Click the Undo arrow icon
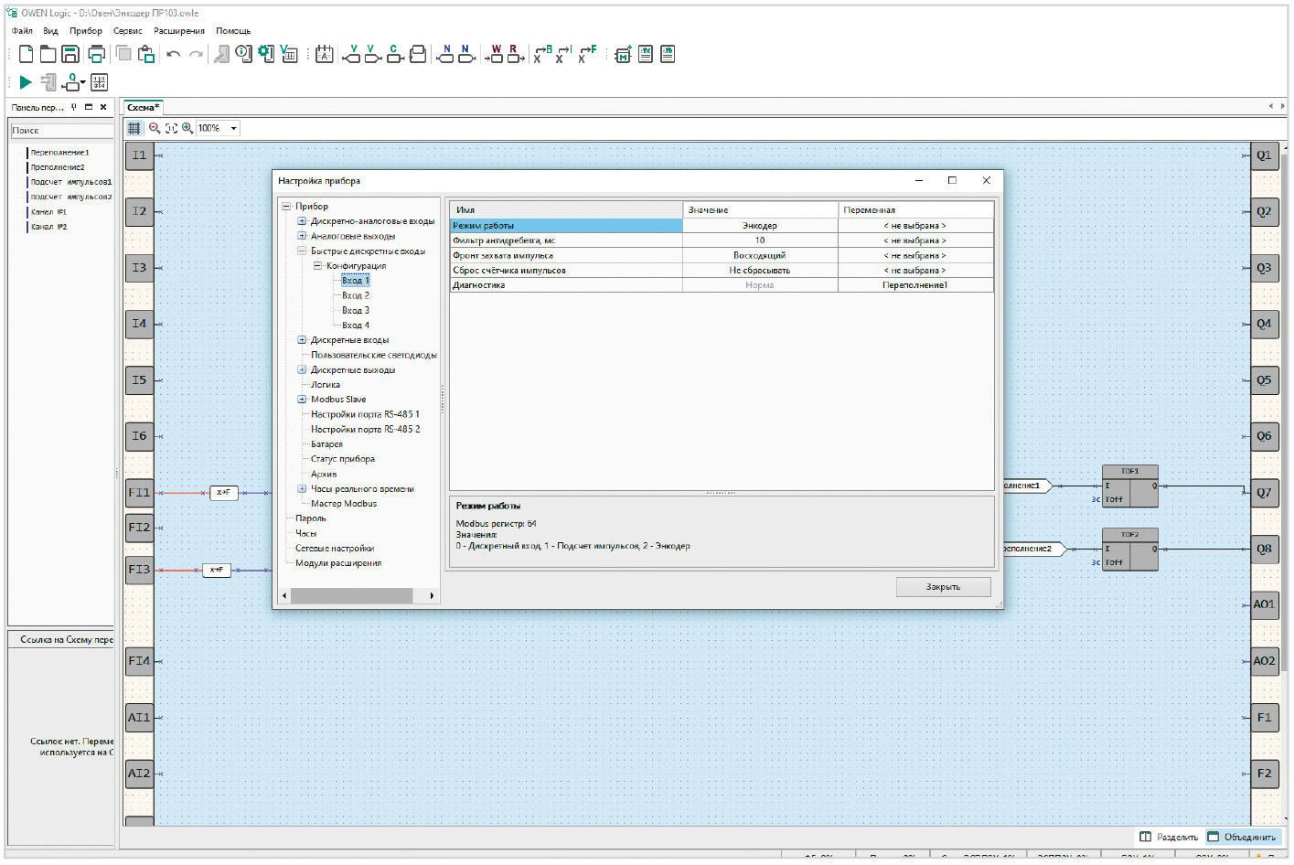The width and height of the screenshot is (1294, 865). (x=173, y=55)
